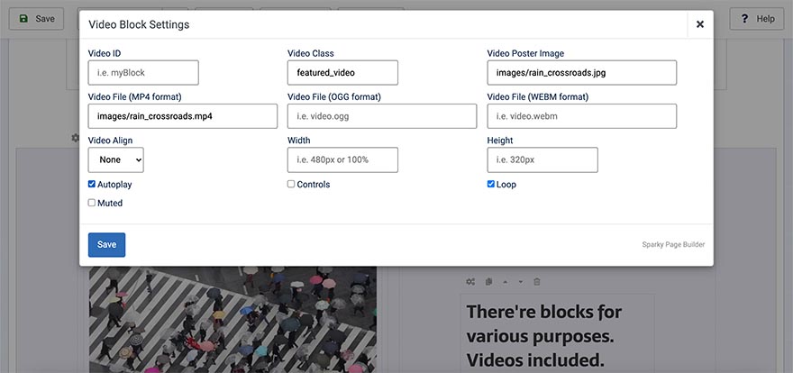The height and width of the screenshot is (373, 793).
Task: Open the Video Align dropdown
Action: tap(116, 159)
